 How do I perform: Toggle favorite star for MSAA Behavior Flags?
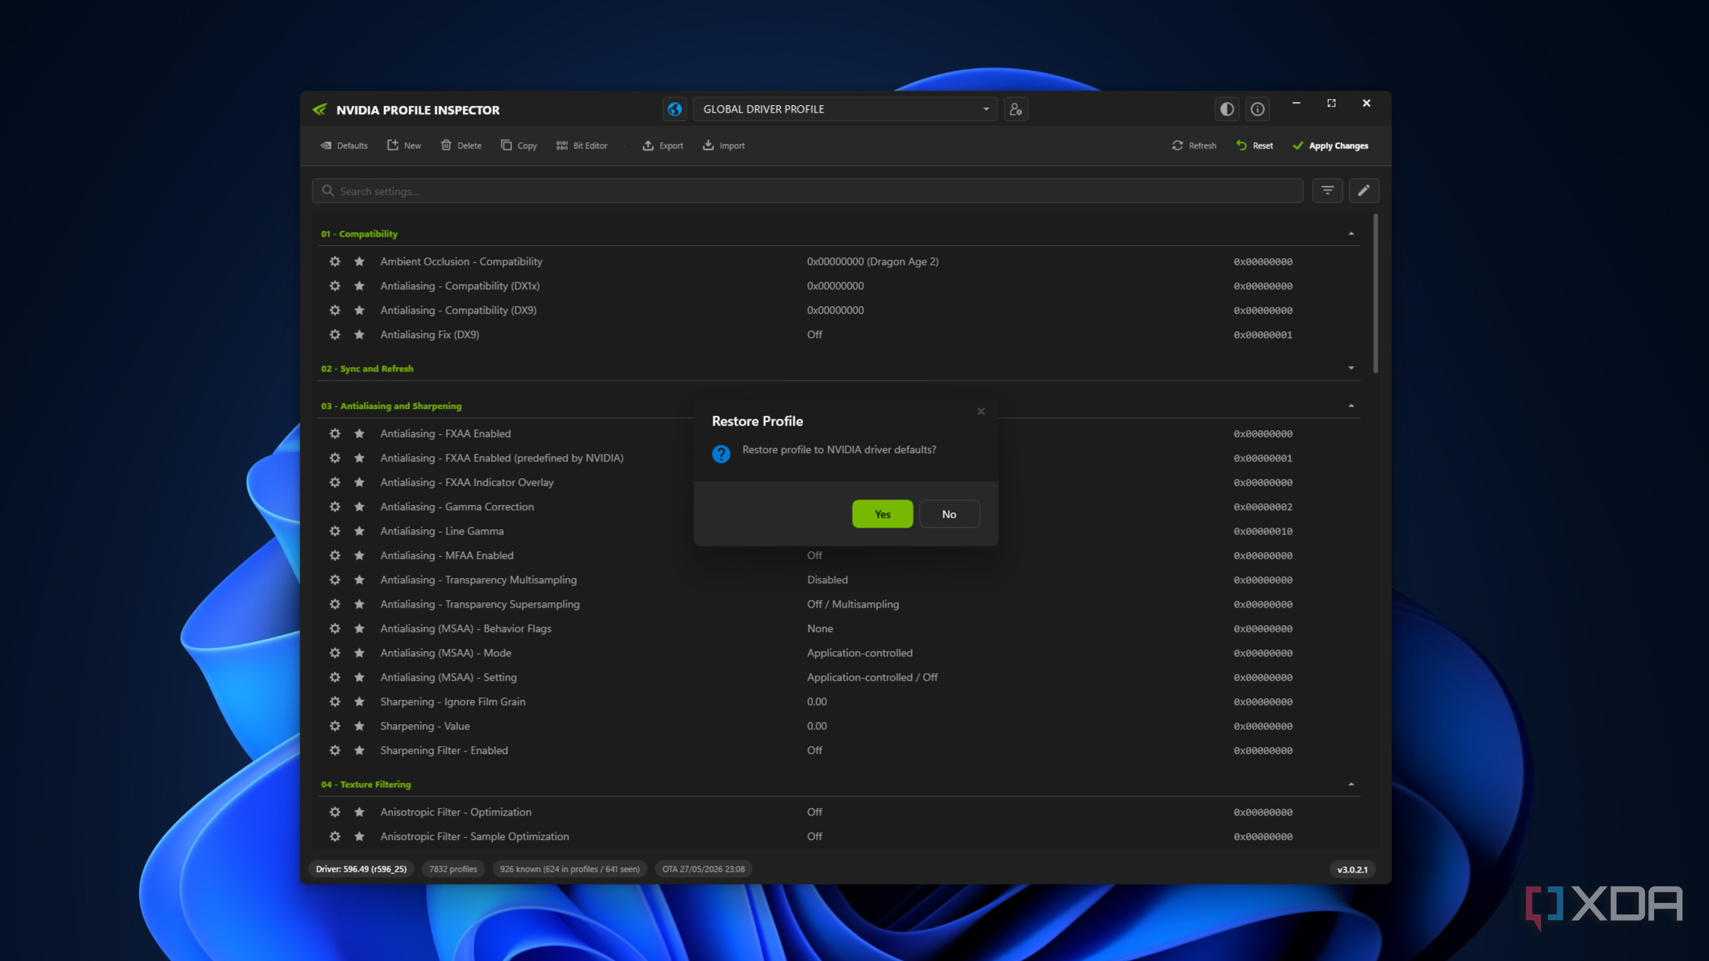[x=359, y=628]
